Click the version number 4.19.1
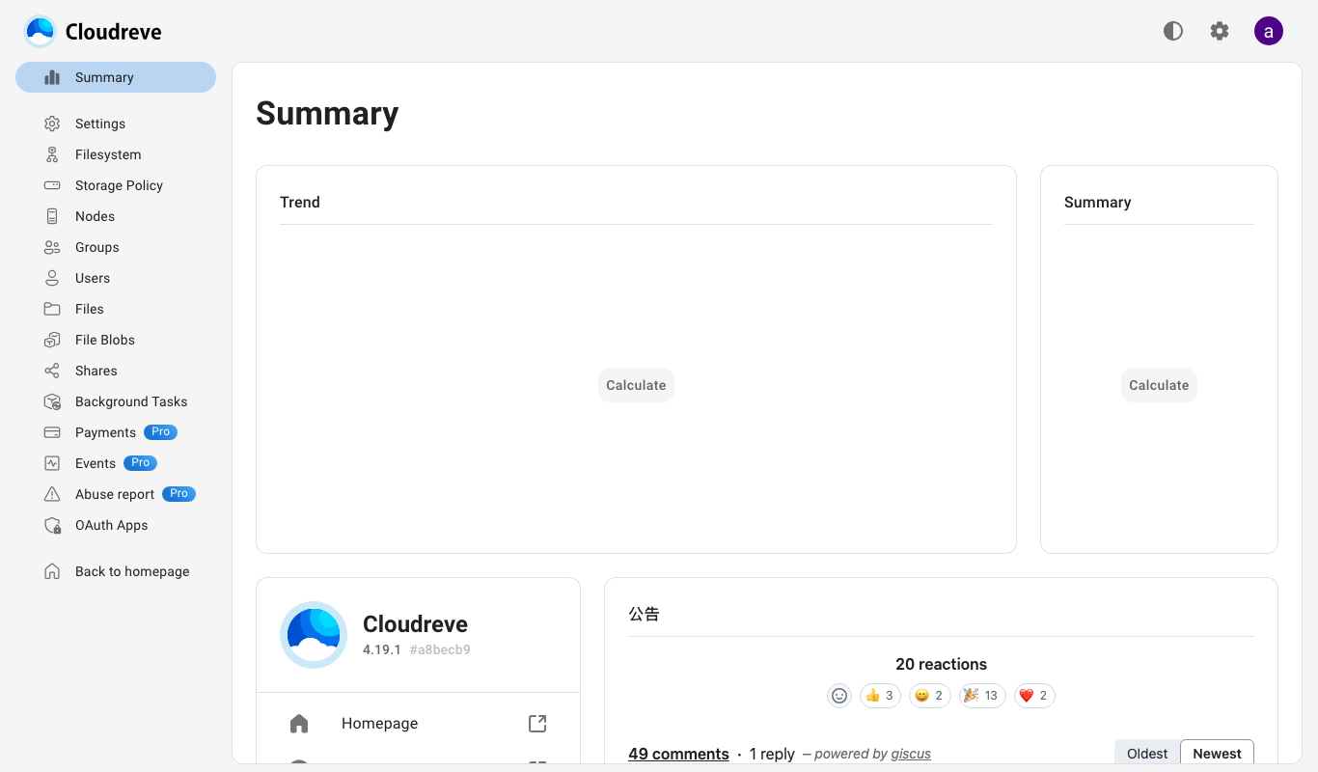The width and height of the screenshot is (1318, 772). [382, 649]
